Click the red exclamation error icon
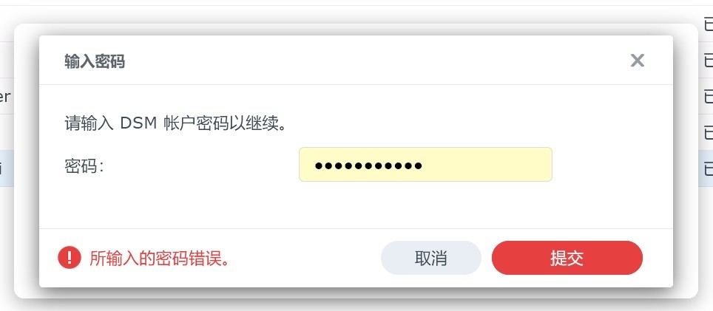The height and width of the screenshot is (311, 713). (70, 258)
